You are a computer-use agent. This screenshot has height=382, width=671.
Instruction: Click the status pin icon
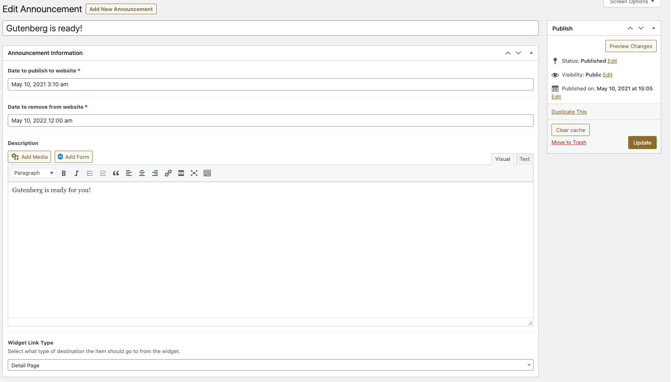coord(555,61)
